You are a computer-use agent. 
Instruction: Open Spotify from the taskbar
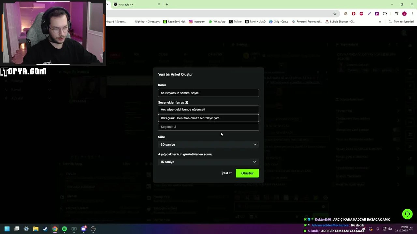pyautogui.click(x=65, y=229)
